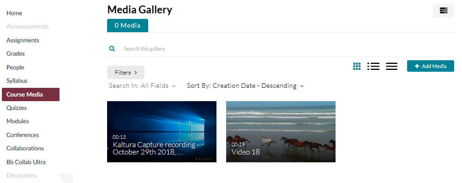
Task: Open the Search In: All Fields dropdown
Action: (x=142, y=86)
